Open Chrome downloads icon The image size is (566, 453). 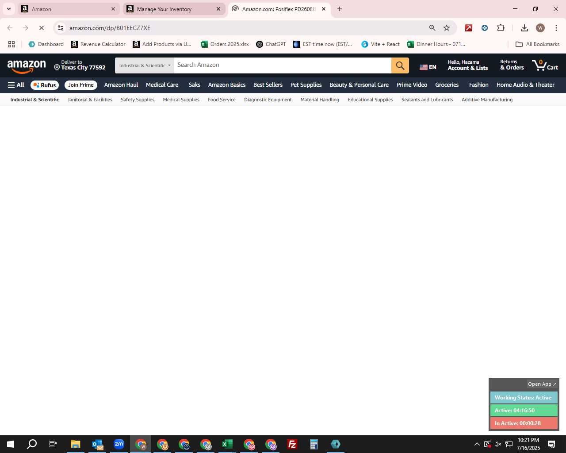(x=524, y=28)
